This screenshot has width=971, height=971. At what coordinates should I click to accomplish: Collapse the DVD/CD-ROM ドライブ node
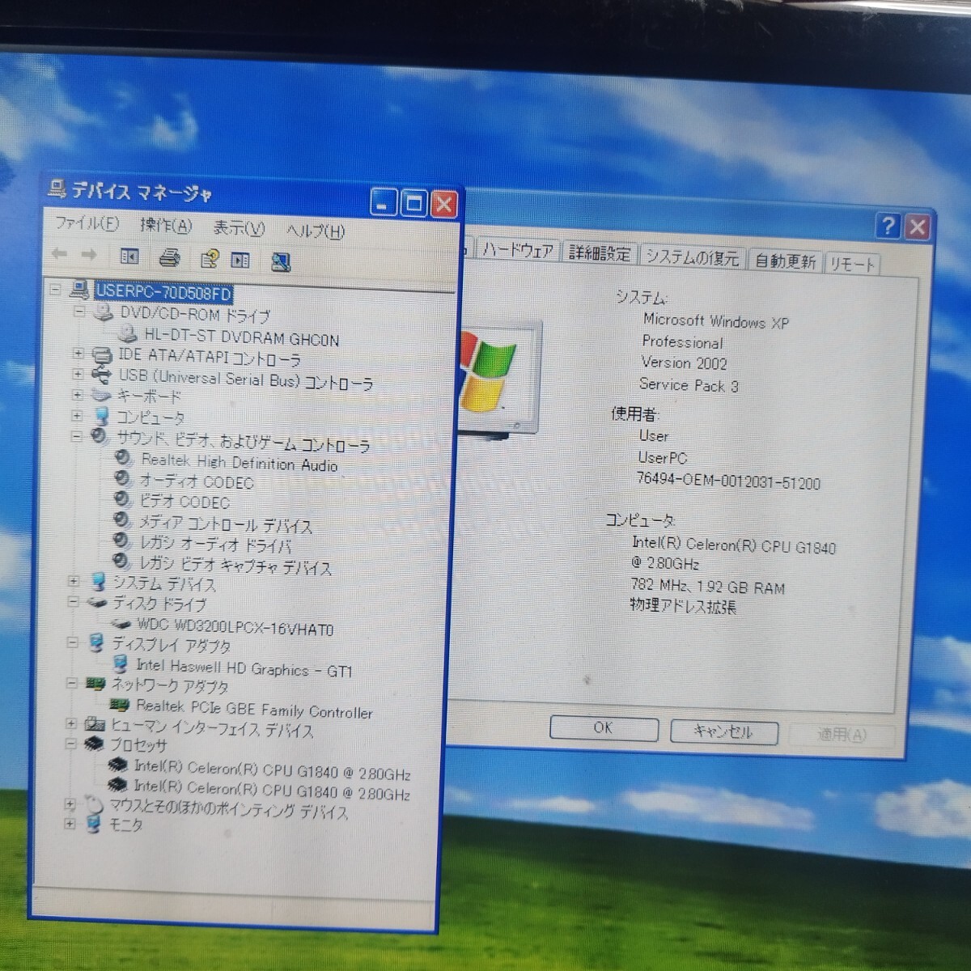pyautogui.click(x=79, y=311)
